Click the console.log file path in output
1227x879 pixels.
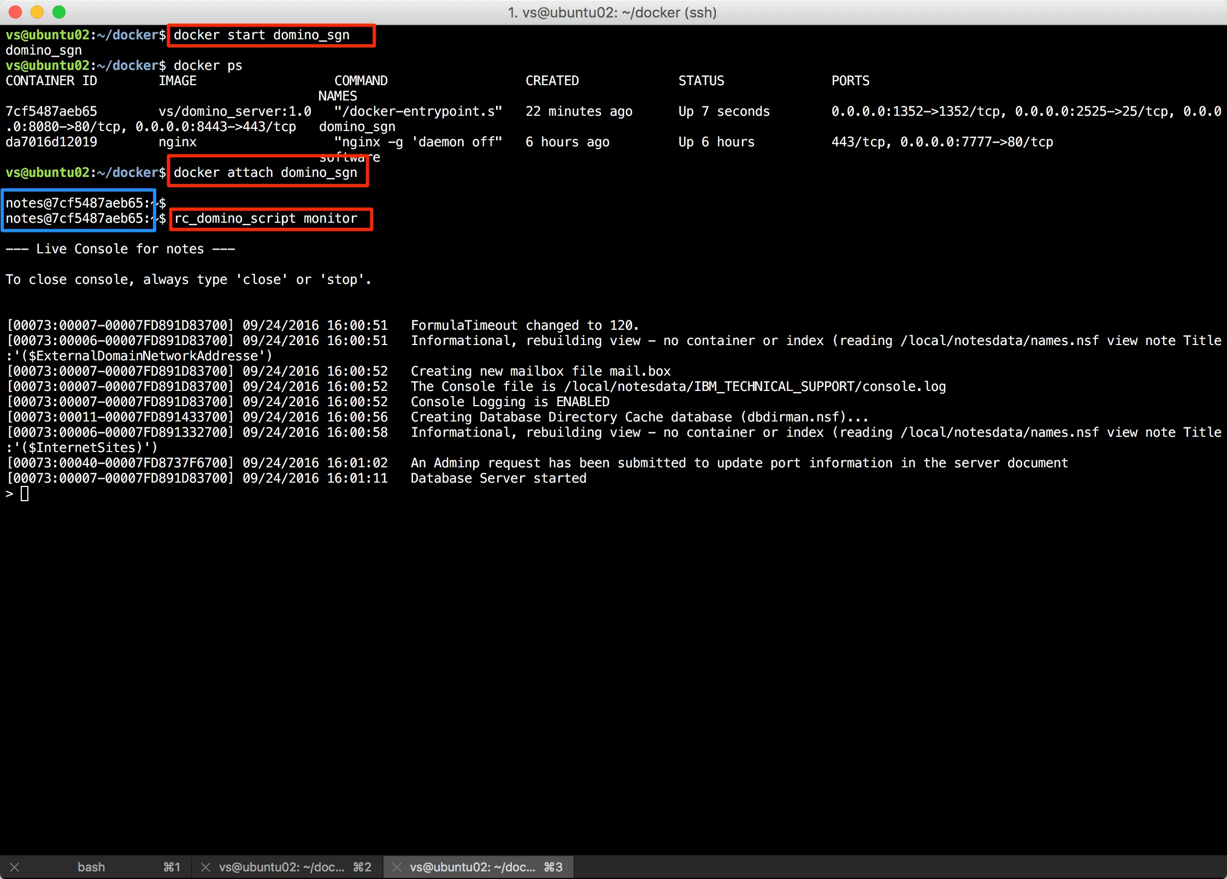point(754,387)
